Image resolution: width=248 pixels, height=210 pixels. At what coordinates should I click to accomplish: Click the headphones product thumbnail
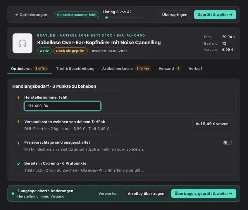pos(22,43)
